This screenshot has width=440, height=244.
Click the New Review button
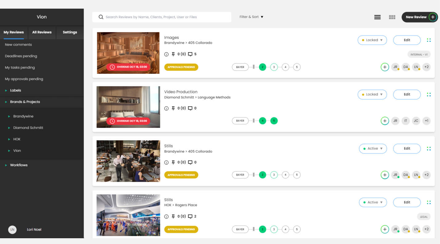coord(419,17)
